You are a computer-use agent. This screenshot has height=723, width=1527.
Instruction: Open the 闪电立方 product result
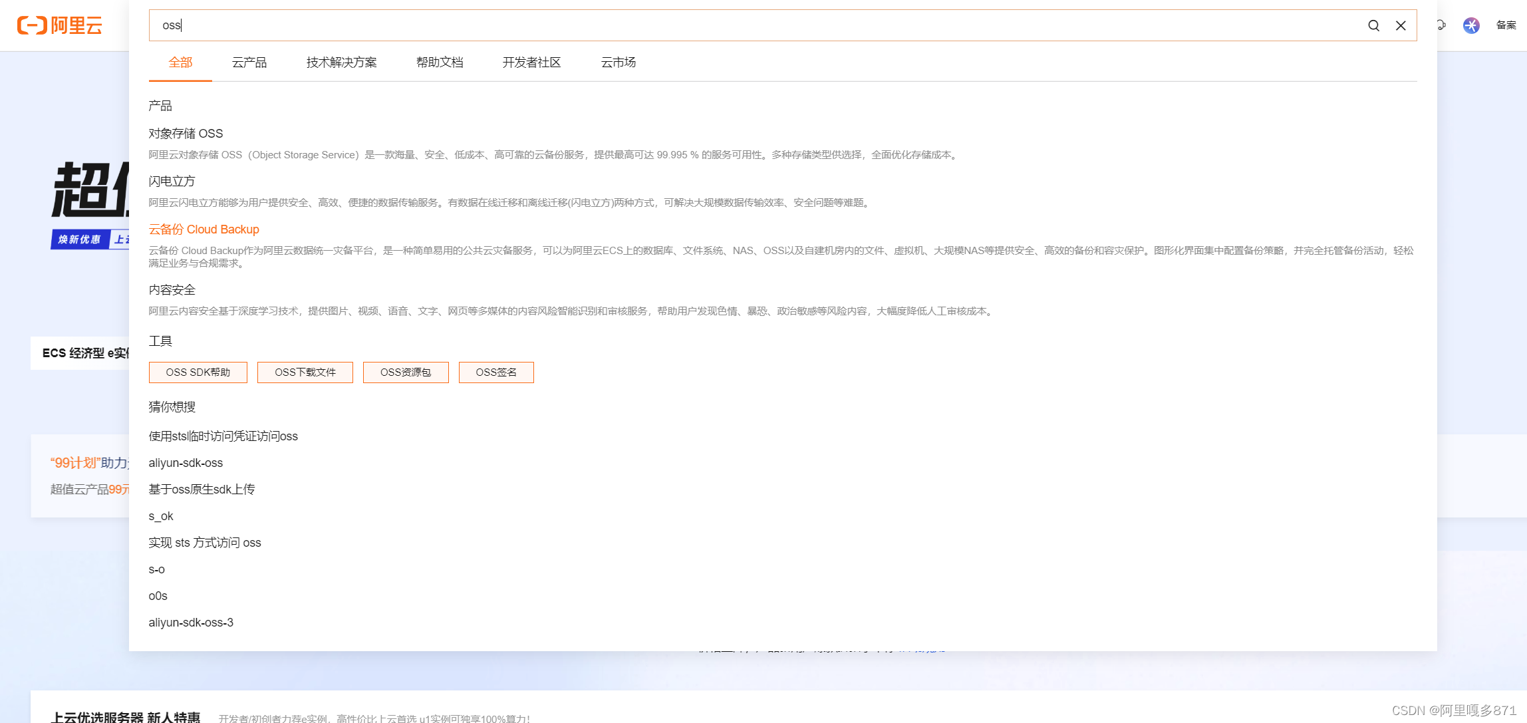(x=172, y=182)
